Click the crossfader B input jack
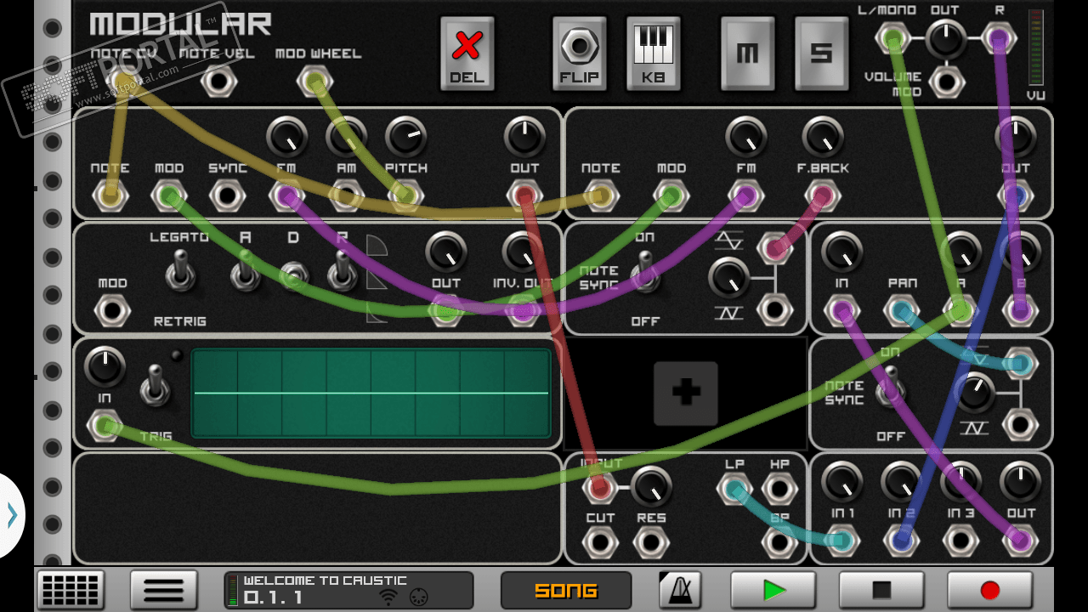This screenshot has height=612, width=1088. (1020, 311)
